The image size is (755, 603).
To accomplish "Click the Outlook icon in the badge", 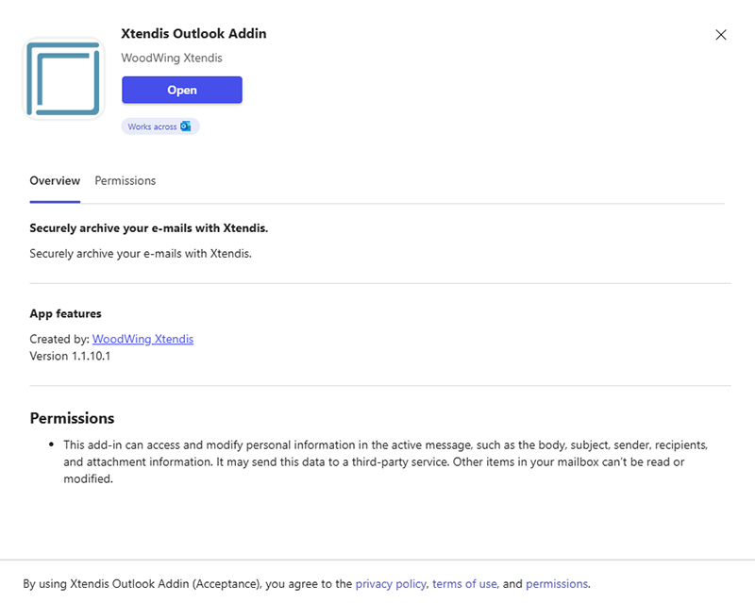I will [x=187, y=126].
